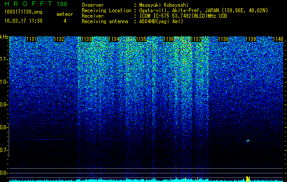The height and width of the screenshot is (182, 287).
Task: Click the date stamp 10.03.17 11:30
Action: [x=24, y=21]
